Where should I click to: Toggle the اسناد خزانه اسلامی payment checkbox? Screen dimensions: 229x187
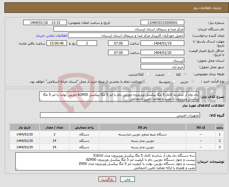[x=146, y=81]
